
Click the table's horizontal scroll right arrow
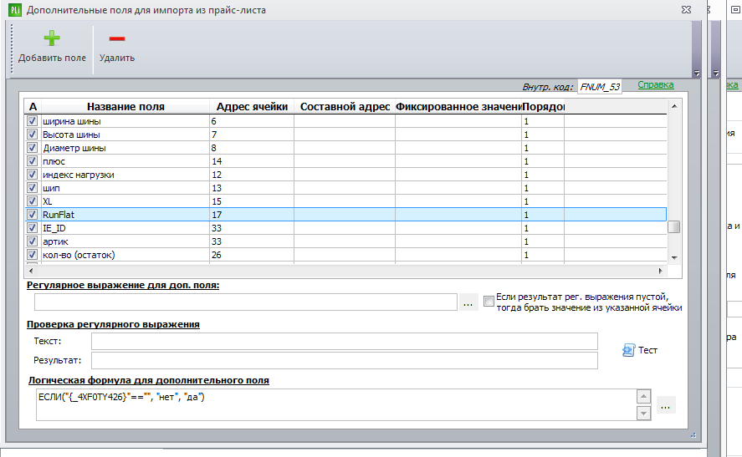tap(661, 271)
